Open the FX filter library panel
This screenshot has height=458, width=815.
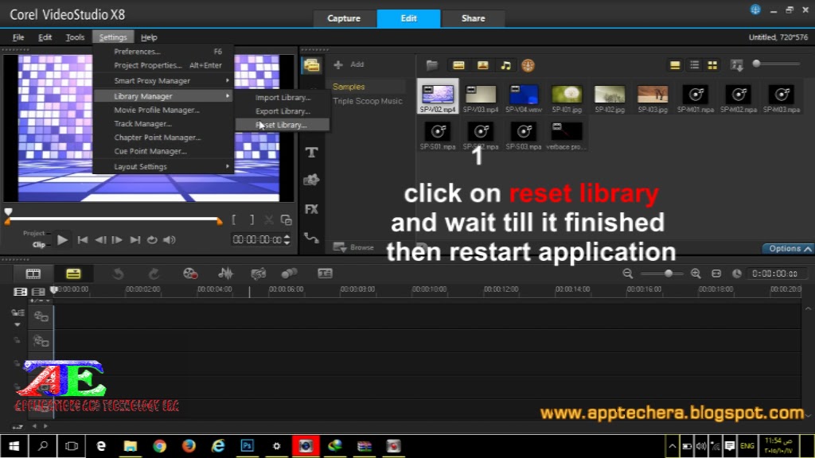tap(311, 209)
